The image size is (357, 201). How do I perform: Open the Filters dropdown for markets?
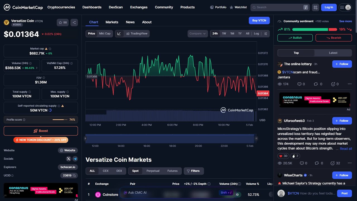[194, 171]
